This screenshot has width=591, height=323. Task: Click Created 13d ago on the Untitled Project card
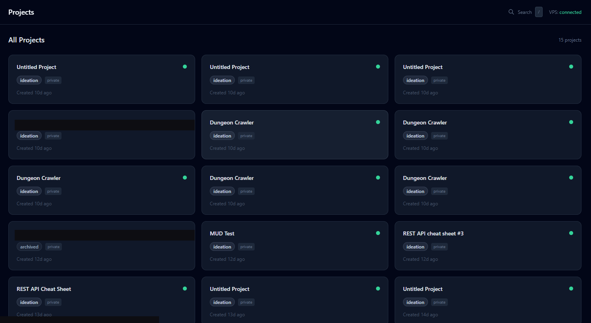pos(227,315)
